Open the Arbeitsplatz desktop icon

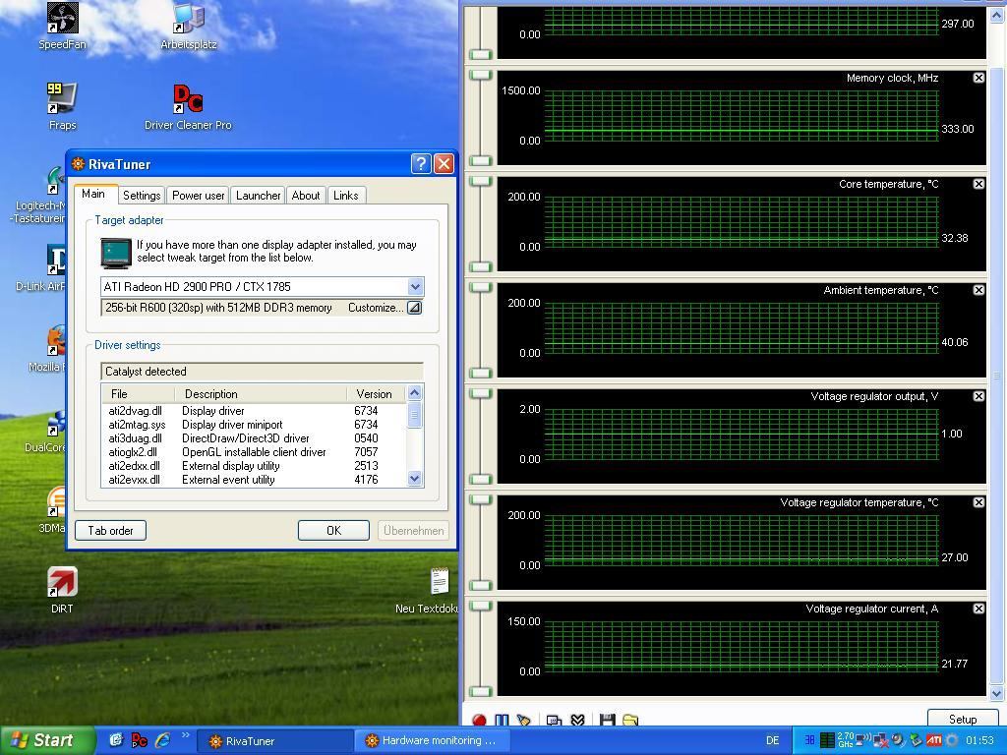[x=189, y=26]
